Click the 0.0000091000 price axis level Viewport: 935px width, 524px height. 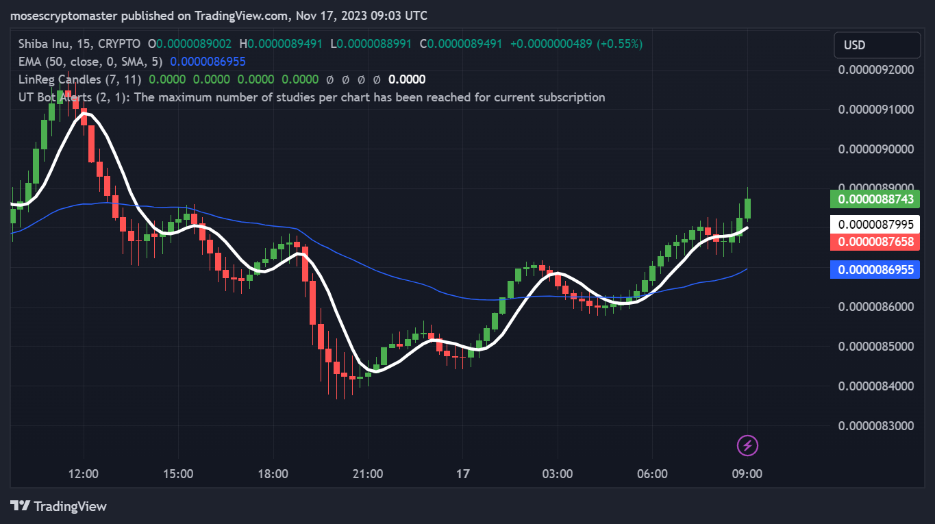pos(876,109)
